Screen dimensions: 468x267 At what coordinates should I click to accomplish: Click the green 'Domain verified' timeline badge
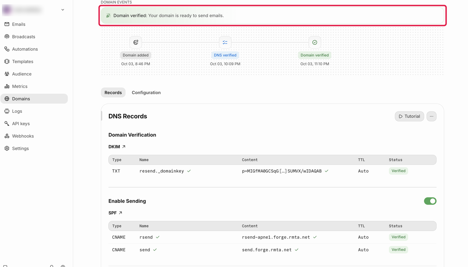[315, 55]
